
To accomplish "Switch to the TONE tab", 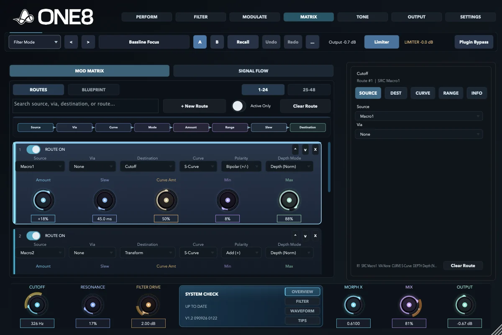I will click(363, 17).
